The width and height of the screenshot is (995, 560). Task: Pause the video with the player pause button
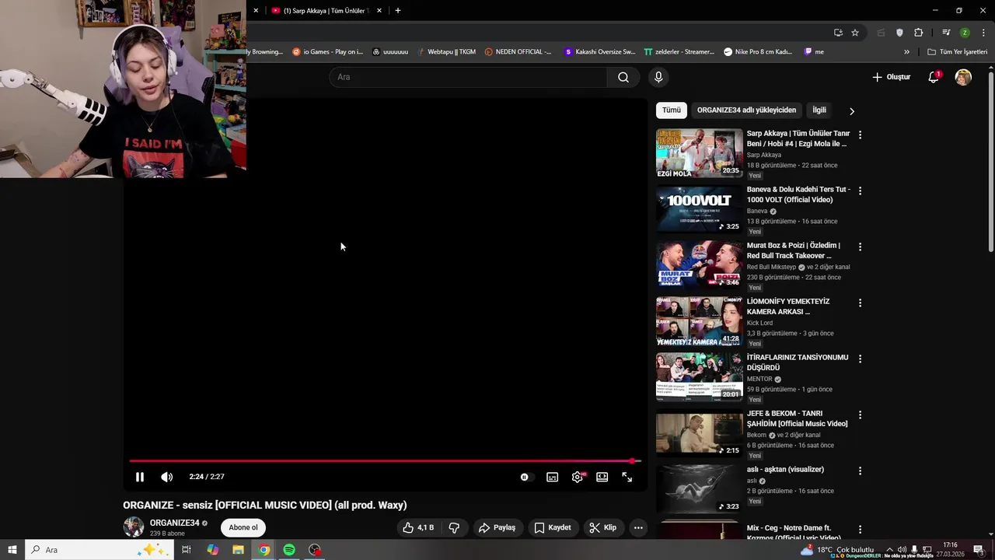coord(140,477)
